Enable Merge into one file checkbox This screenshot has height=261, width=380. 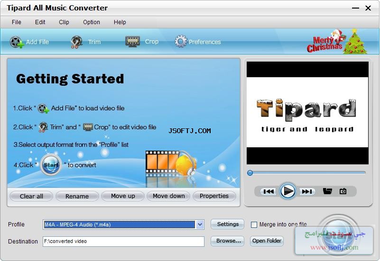pos(254,225)
